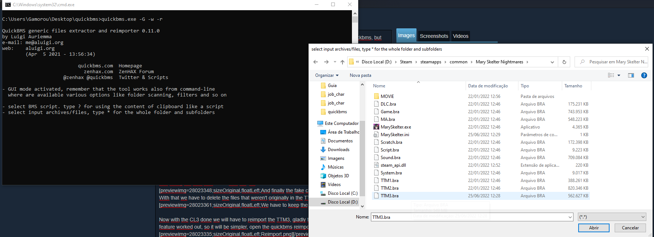This screenshot has height=237, width=654.
Task: Open Documentos in the navigation pane
Action: (x=340, y=141)
